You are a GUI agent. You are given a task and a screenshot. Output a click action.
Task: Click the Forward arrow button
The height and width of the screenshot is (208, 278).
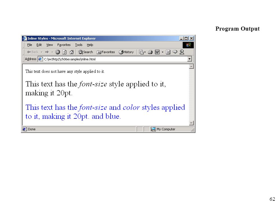click(47, 52)
